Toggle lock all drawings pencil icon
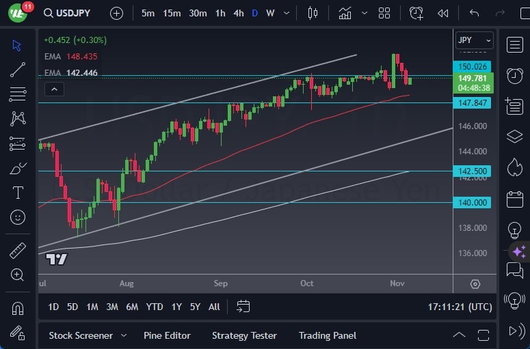Viewport: 530px width, 349px height. (18, 333)
